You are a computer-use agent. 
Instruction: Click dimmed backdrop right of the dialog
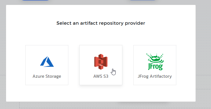(203, 54)
